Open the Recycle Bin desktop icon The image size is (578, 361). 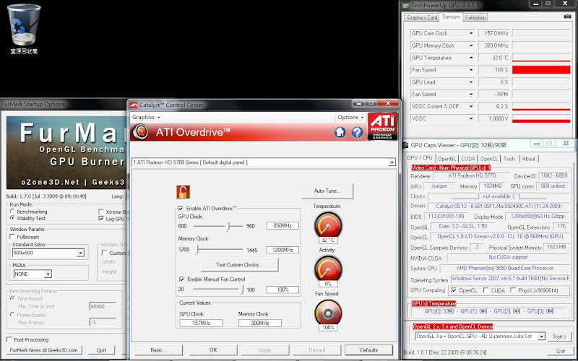coord(24,29)
